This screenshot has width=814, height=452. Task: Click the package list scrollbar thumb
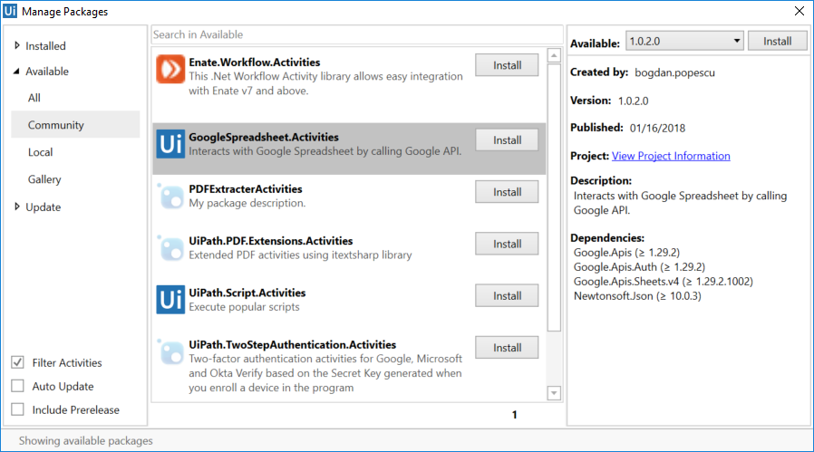click(554, 197)
